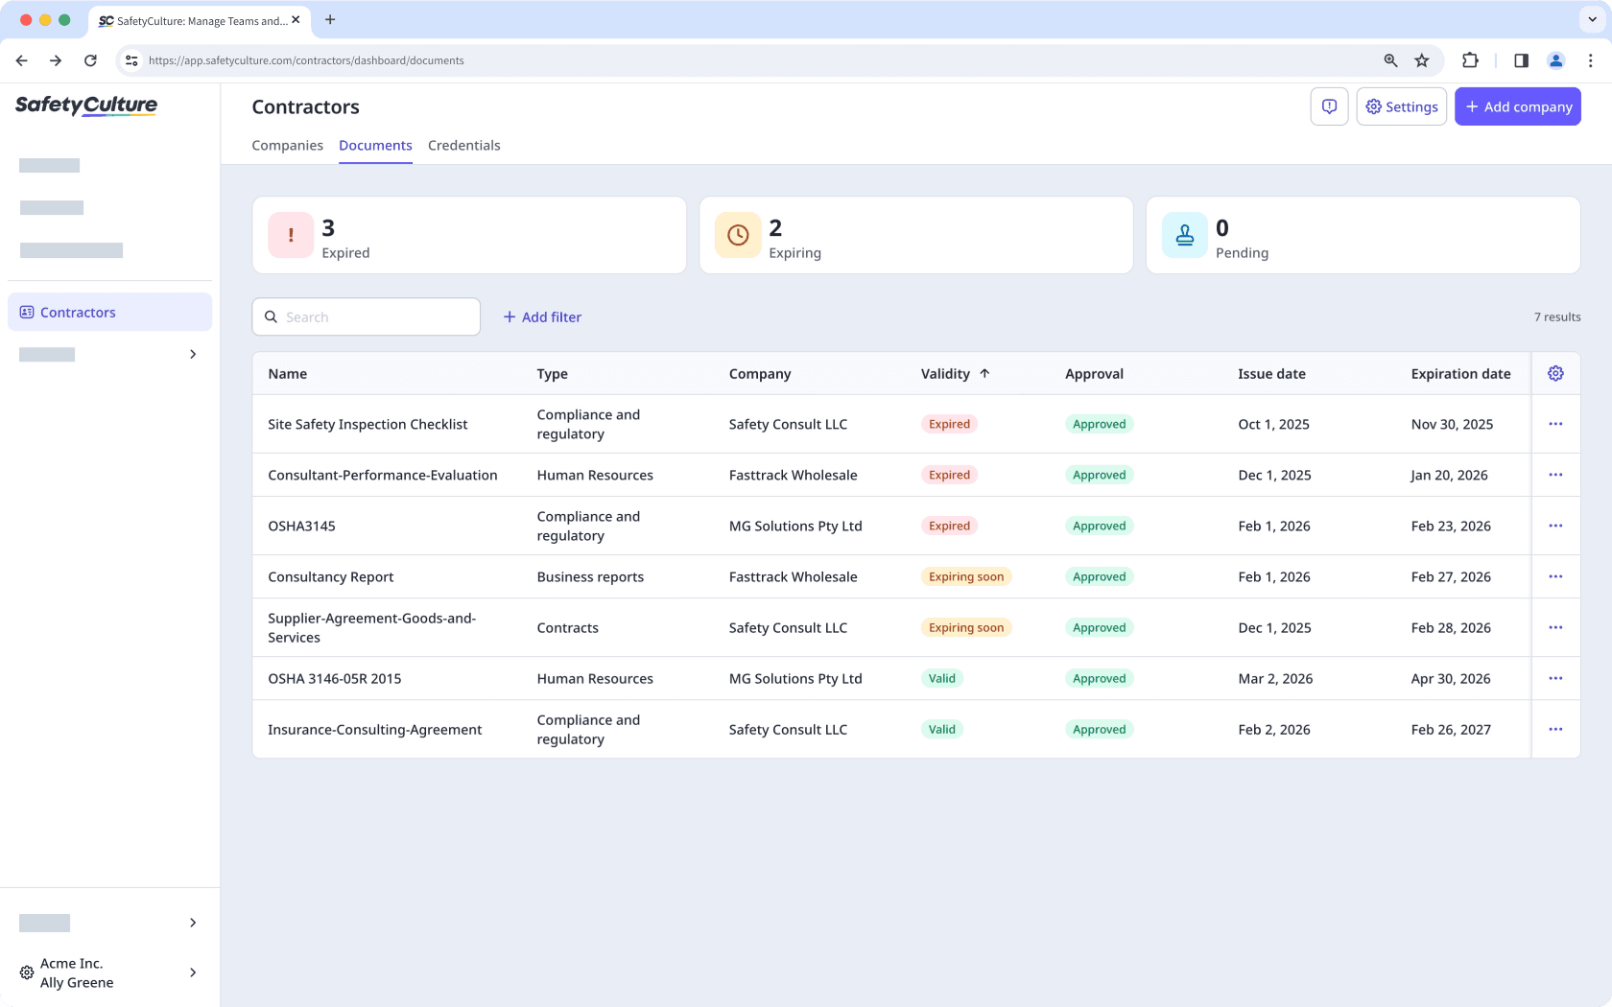Expand the collapsed sidebar menu chevron
Image resolution: width=1612 pixels, height=1007 pixels.
pos(192,354)
